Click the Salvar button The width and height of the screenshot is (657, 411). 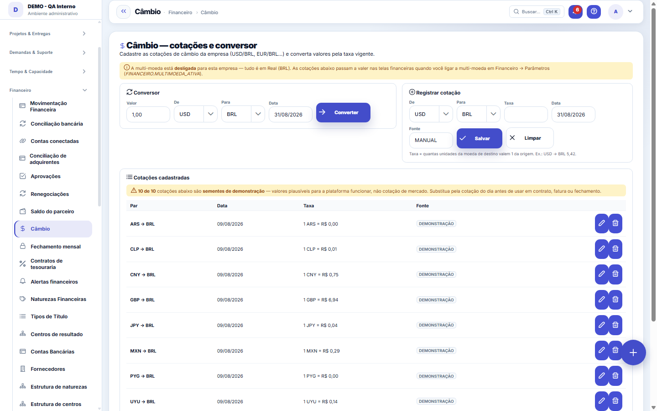point(480,138)
